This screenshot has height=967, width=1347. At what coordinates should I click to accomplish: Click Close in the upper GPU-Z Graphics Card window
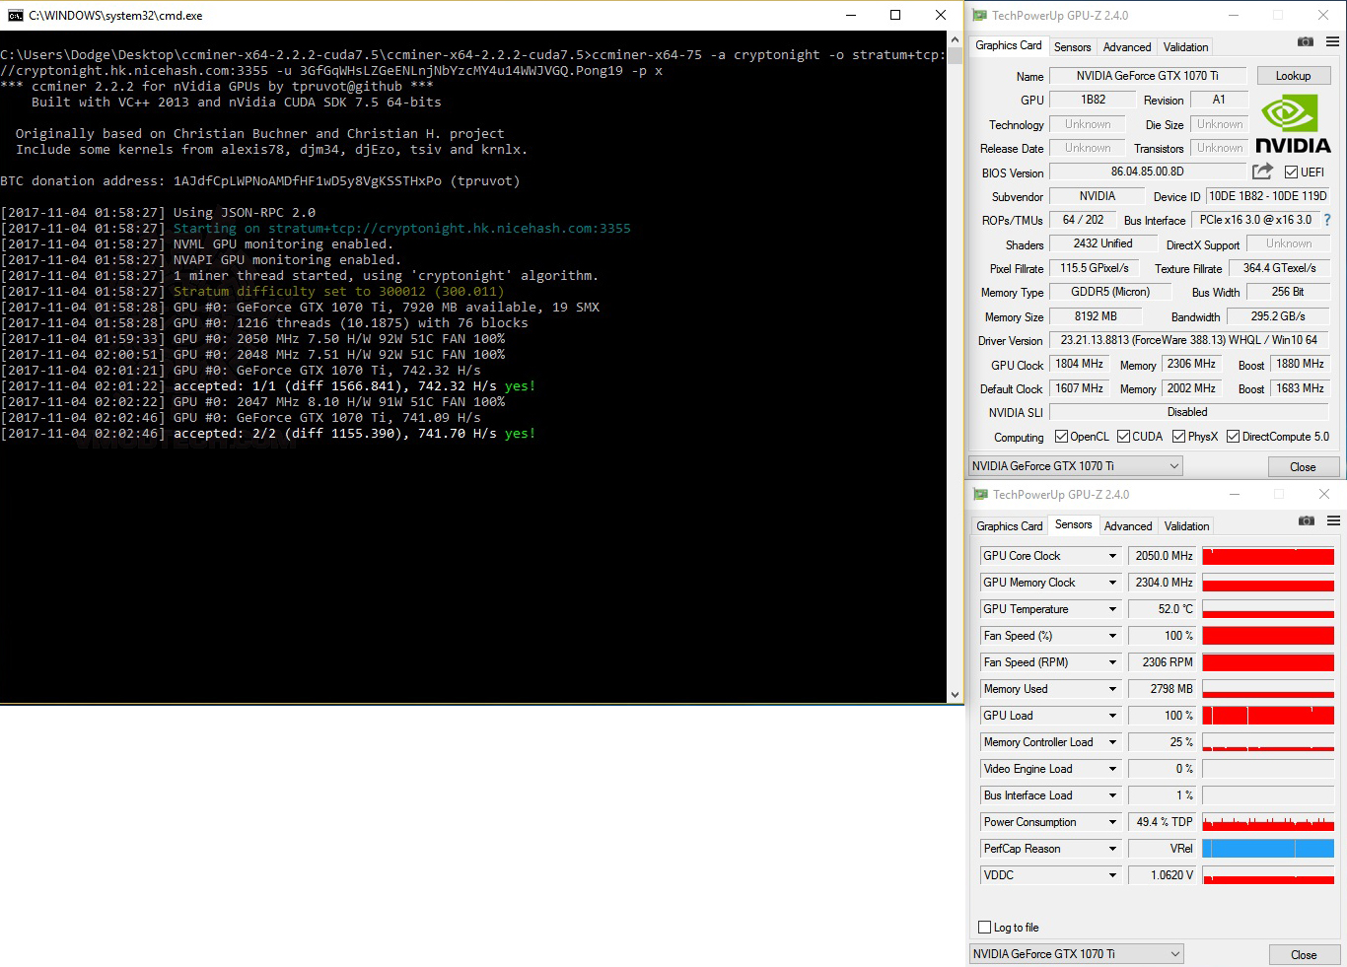(x=1303, y=467)
